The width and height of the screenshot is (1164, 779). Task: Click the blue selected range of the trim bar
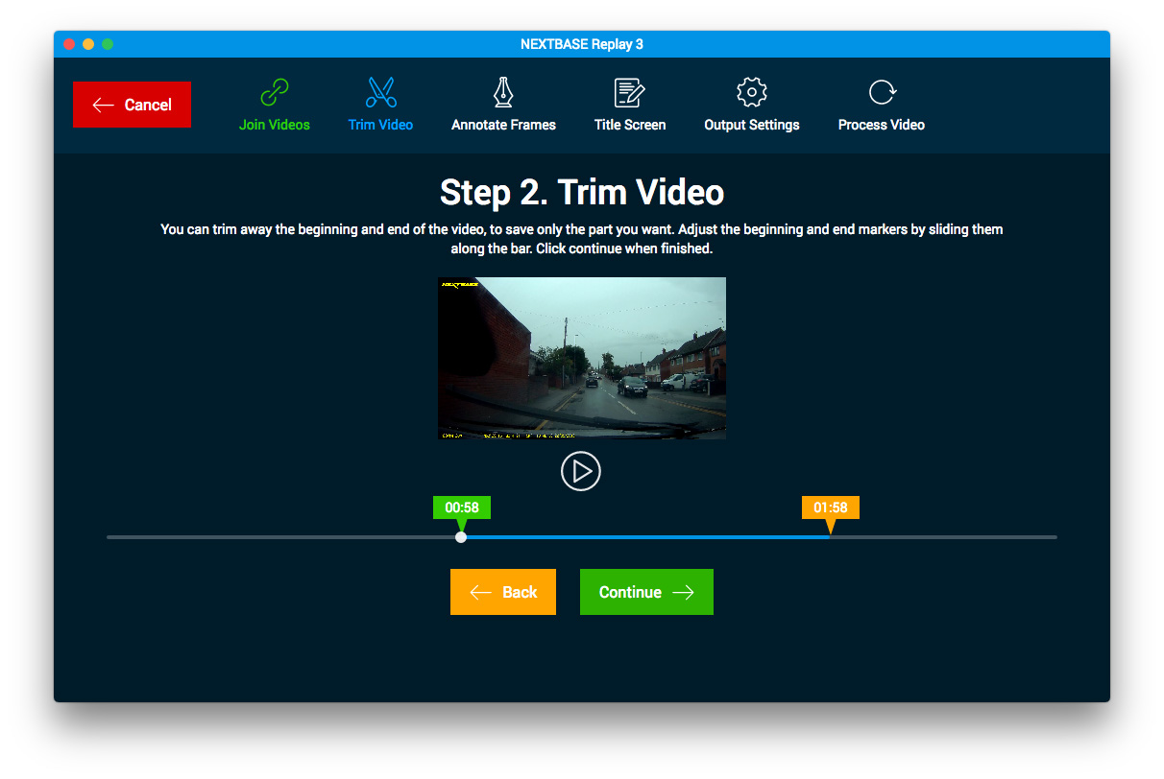coord(645,537)
